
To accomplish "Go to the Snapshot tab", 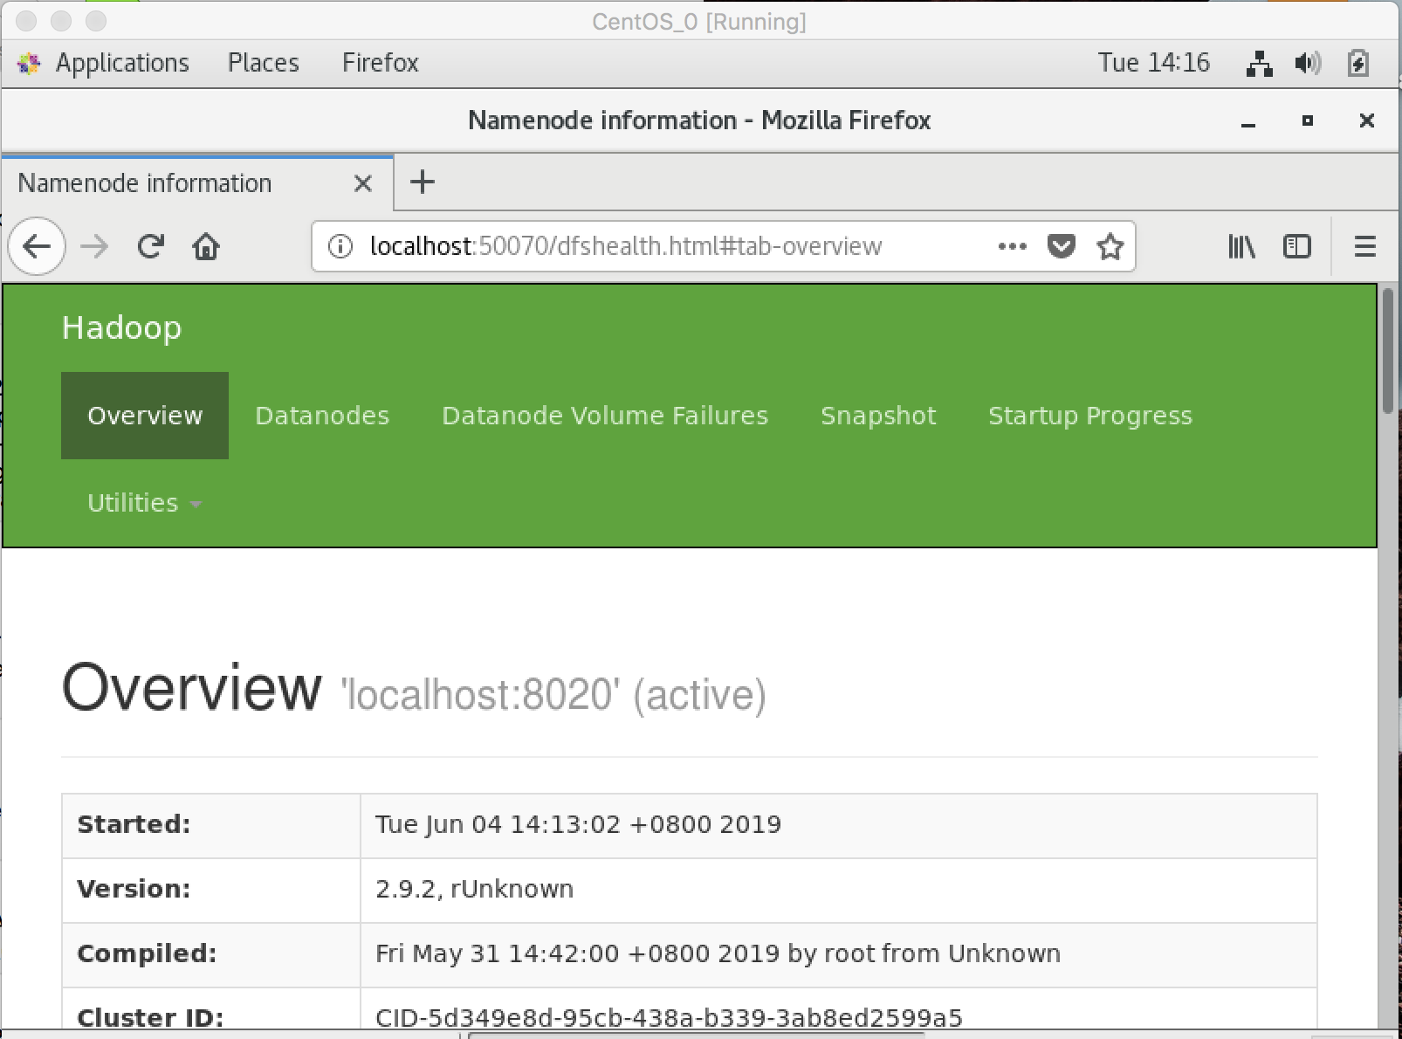I will [x=878, y=416].
